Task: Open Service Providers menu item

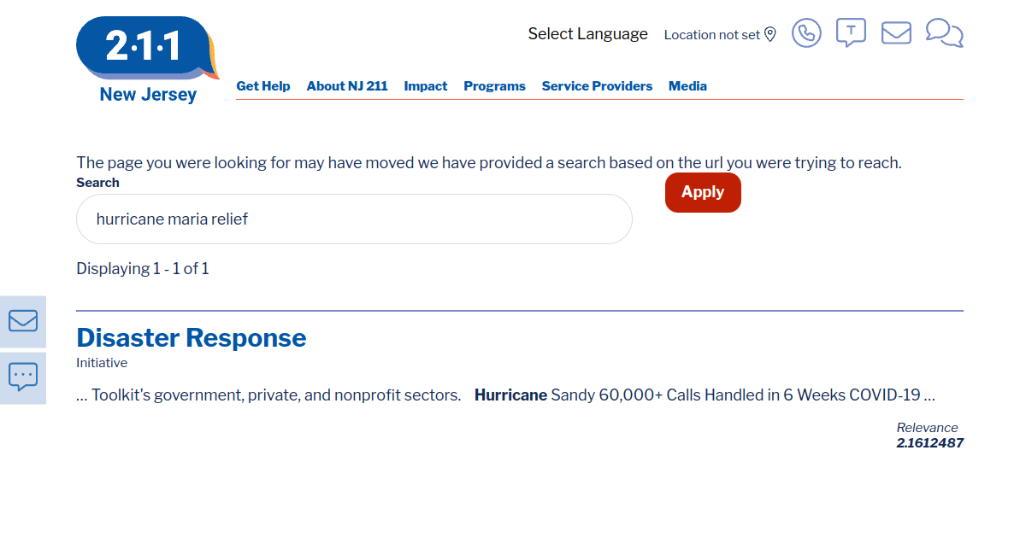Action: [x=597, y=86]
